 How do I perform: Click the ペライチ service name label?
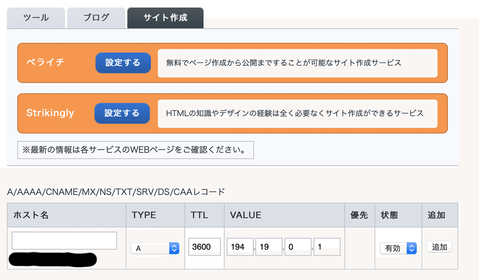click(x=46, y=63)
